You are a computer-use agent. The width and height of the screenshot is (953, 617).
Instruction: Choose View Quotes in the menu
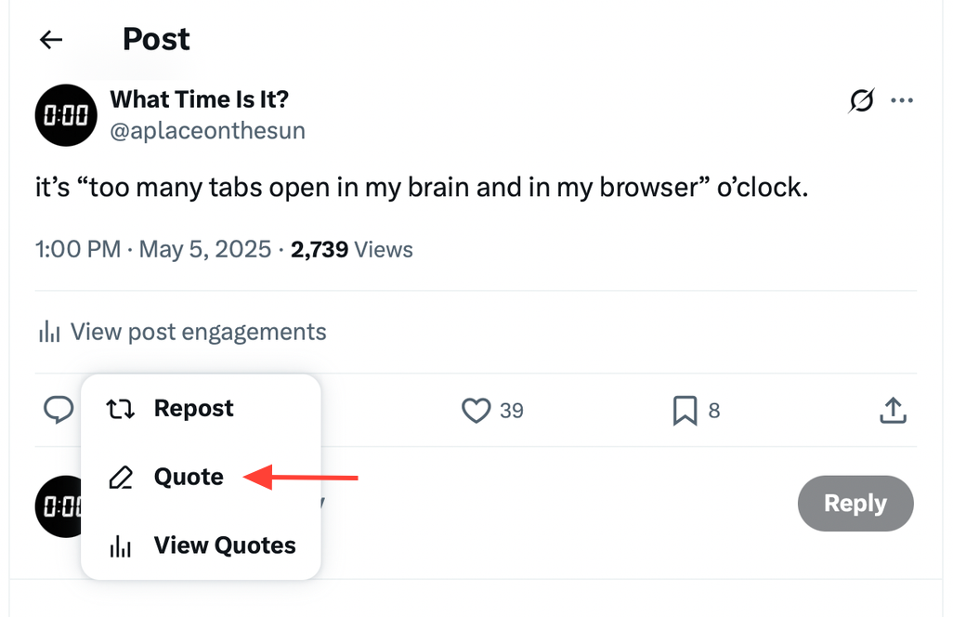click(226, 545)
